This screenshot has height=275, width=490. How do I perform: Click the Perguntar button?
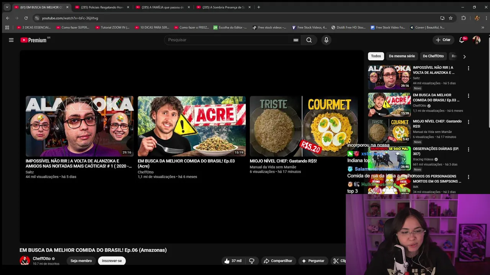pyautogui.click(x=313, y=261)
